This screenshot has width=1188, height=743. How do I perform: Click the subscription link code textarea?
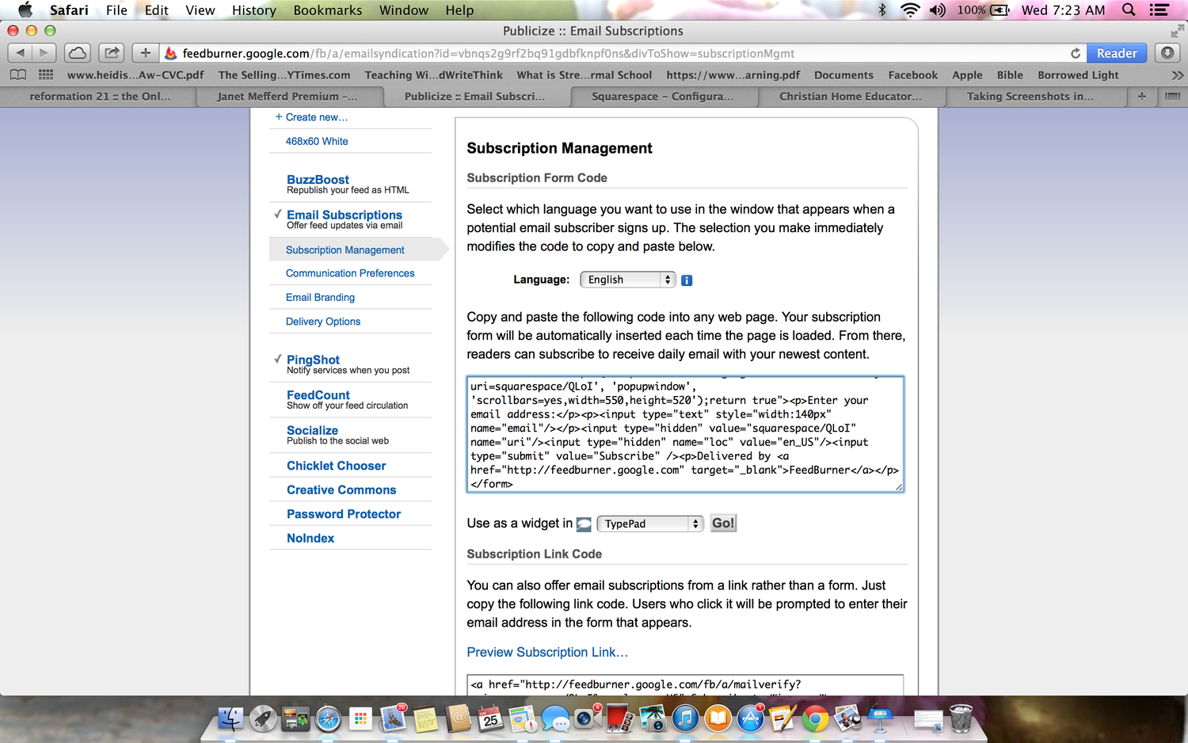[685, 685]
